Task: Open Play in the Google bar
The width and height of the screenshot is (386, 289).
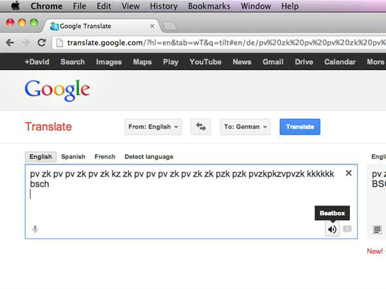Action: point(170,62)
